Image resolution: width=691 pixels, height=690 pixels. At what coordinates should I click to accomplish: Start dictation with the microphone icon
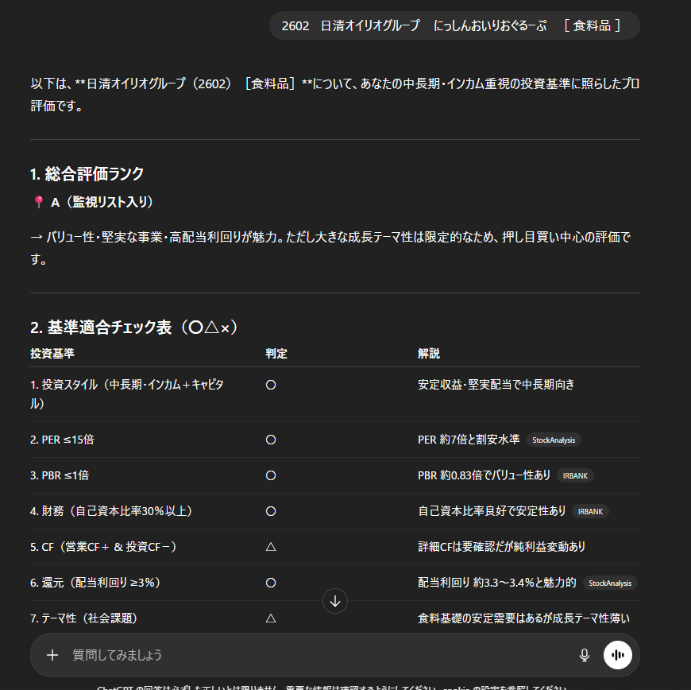tap(585, 655)
